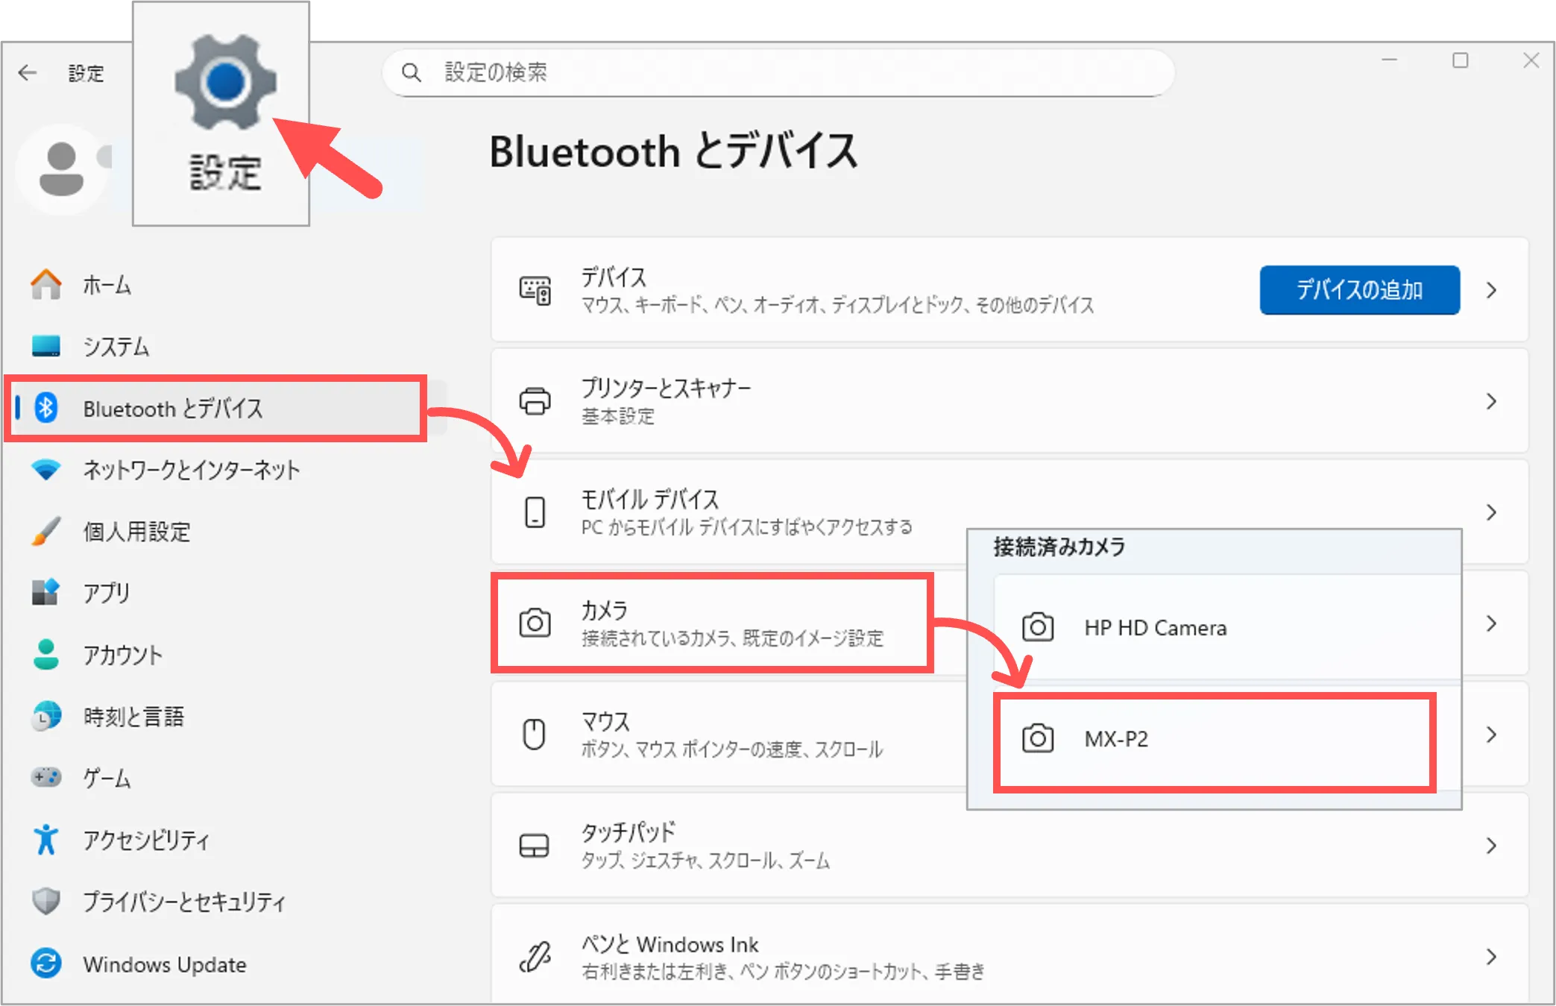The height and width of the screenshot is (1006, 1556).
Task: Click the アプリ icon in sidebar
Action: point(46,593)
